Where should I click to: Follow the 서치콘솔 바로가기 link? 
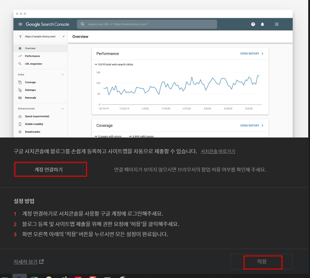[x=218, y=151]
